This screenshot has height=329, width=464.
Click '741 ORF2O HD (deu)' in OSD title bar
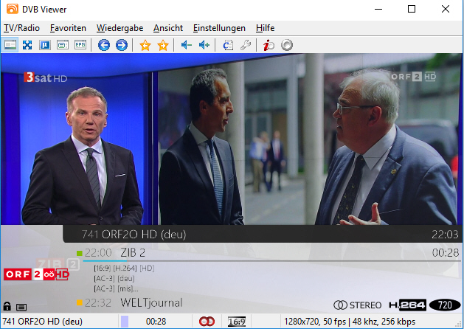pyautogui.click(x=134, y=235)
